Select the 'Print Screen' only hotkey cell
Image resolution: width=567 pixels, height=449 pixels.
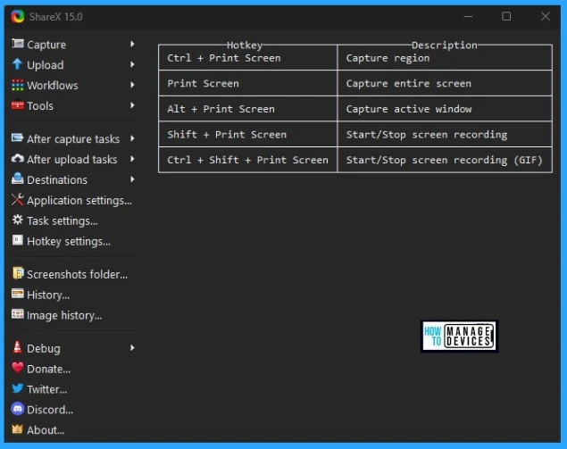pyautogui.click(x=247, y=84)
